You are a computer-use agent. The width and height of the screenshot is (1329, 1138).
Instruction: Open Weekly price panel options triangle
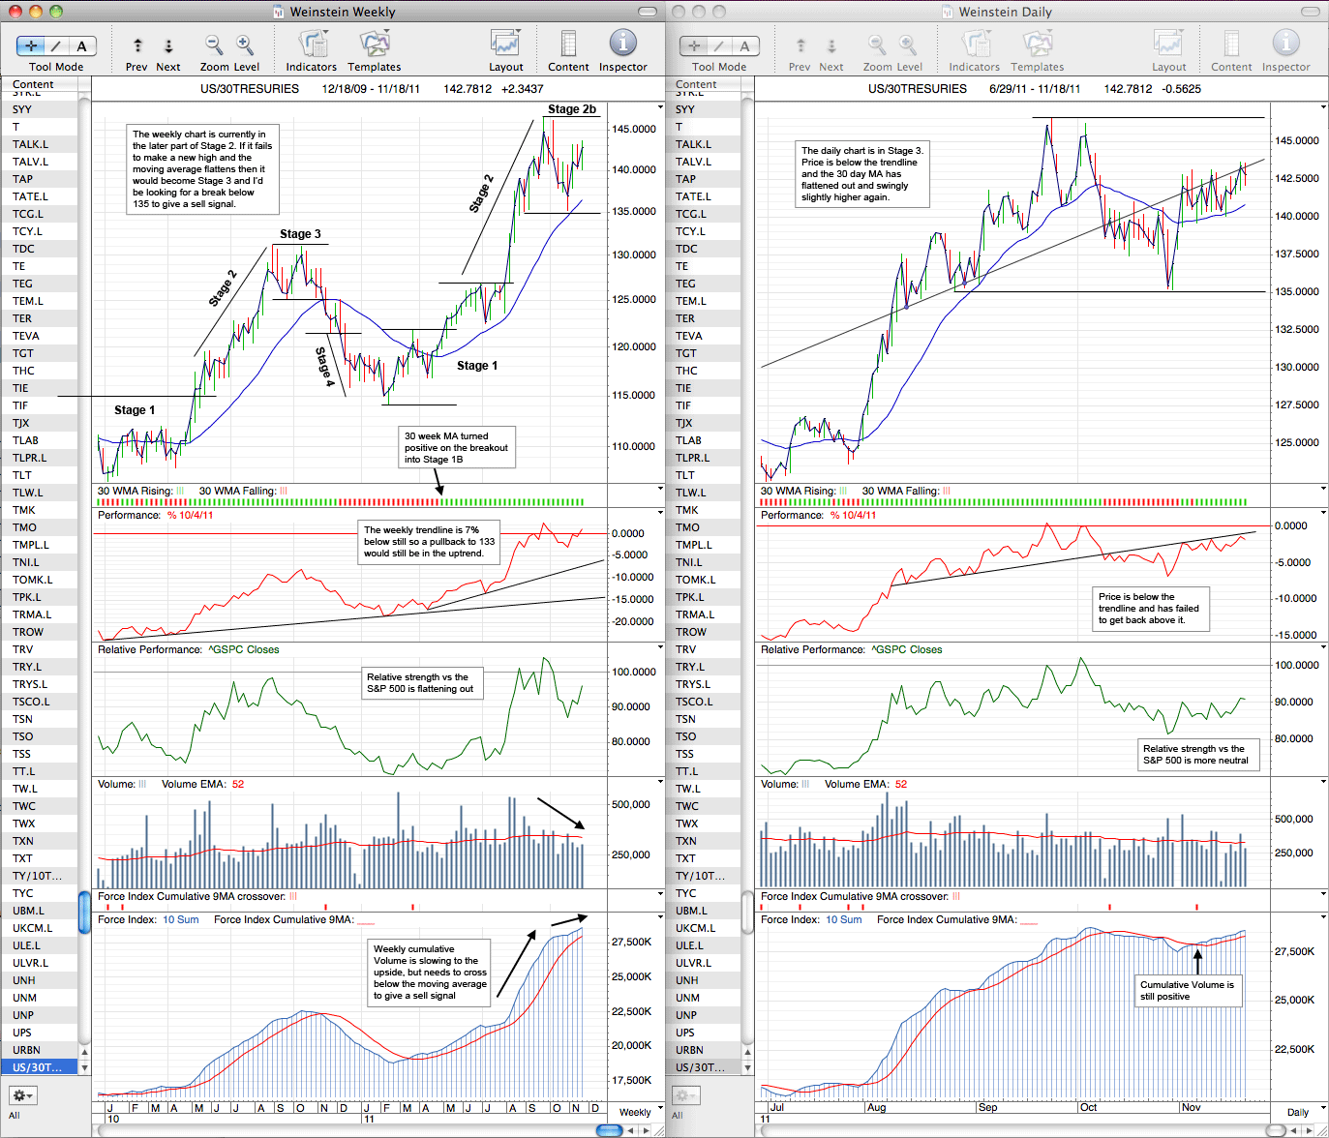(660, 108)
